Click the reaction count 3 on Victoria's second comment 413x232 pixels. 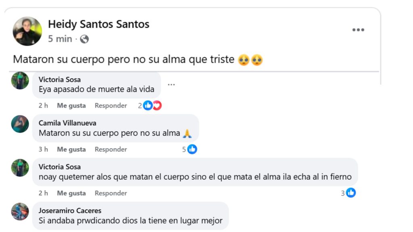point(343,193)
